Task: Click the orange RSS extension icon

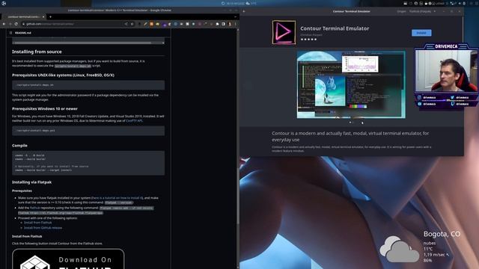Action: [x=151, y=24]
